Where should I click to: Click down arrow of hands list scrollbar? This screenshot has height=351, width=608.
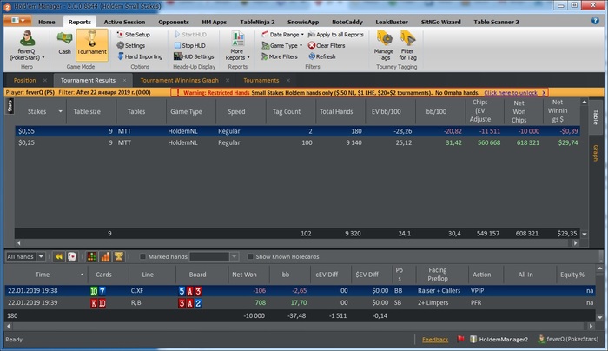click(x=600, y=318)
